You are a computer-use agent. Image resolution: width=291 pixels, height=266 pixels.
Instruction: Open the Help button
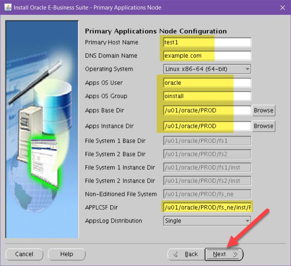click(x=67, y=254)
